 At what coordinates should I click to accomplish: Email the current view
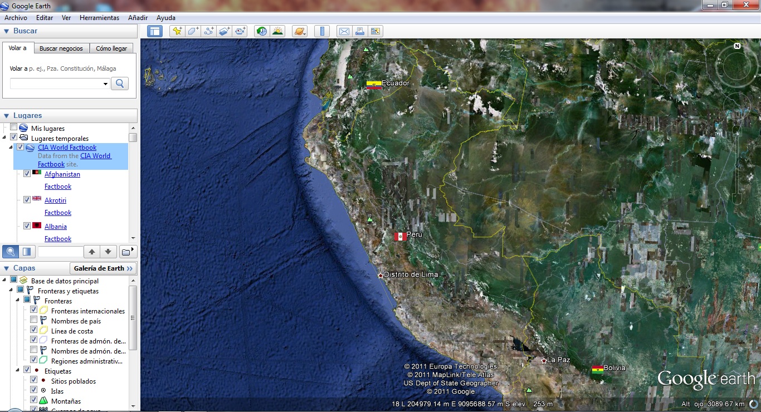click(344, 31)
